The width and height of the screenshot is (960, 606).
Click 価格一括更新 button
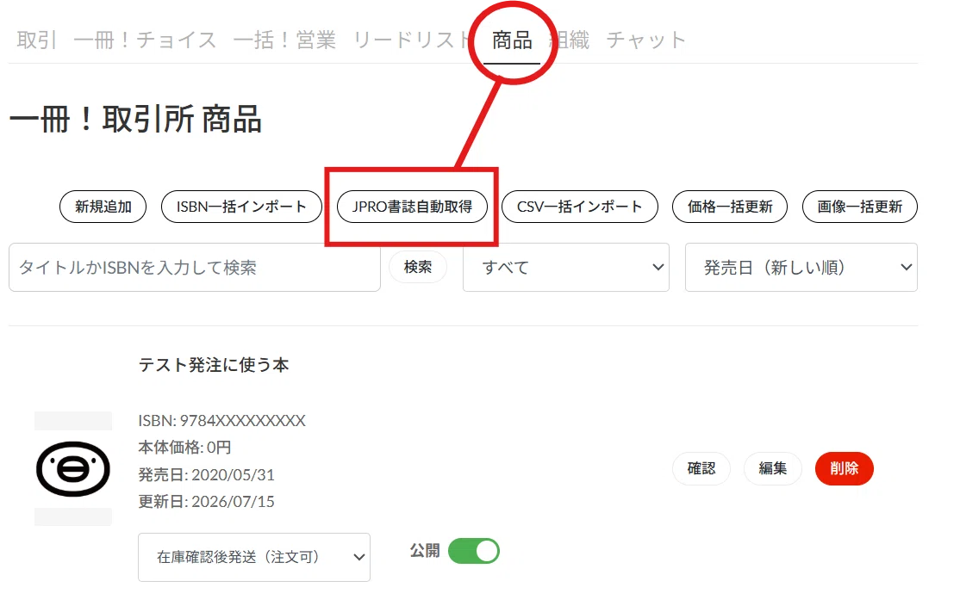point(730,207)
